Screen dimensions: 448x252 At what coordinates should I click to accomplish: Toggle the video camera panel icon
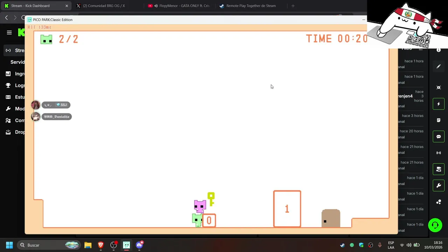click(439, 169)
